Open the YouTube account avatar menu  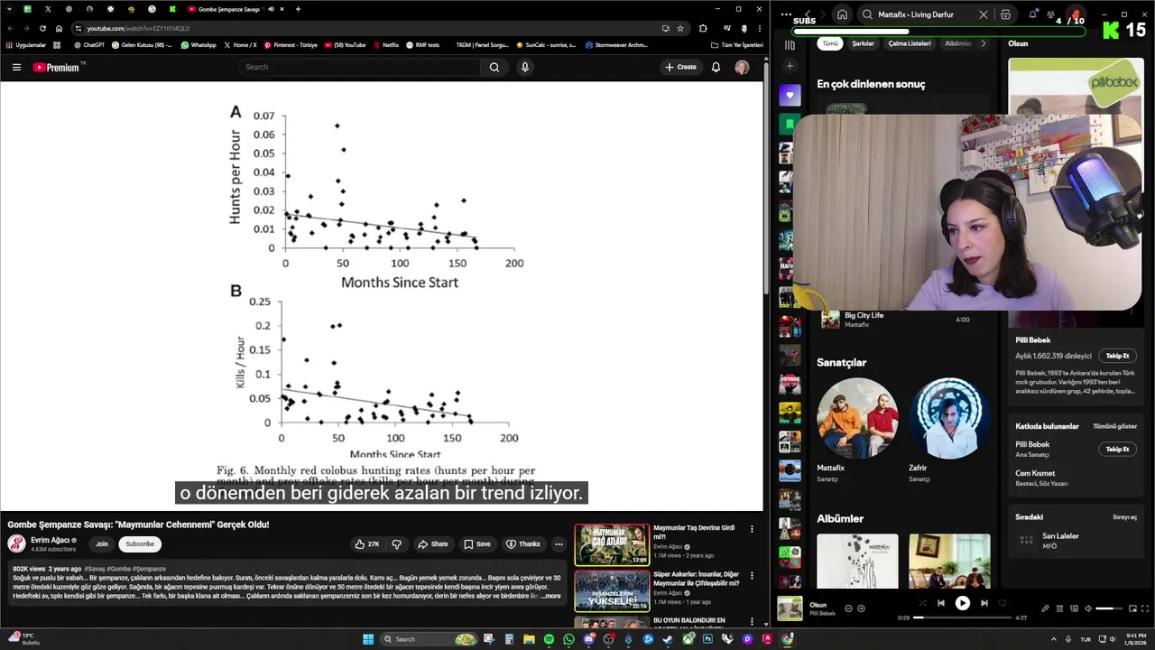pyautogui.click(x=742, y=67)
